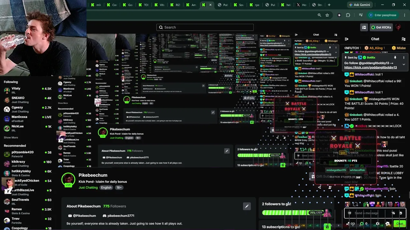Open the kick.com/goddangitbobby13 link
The image size is (410, 230).
[x=370, y=67]
